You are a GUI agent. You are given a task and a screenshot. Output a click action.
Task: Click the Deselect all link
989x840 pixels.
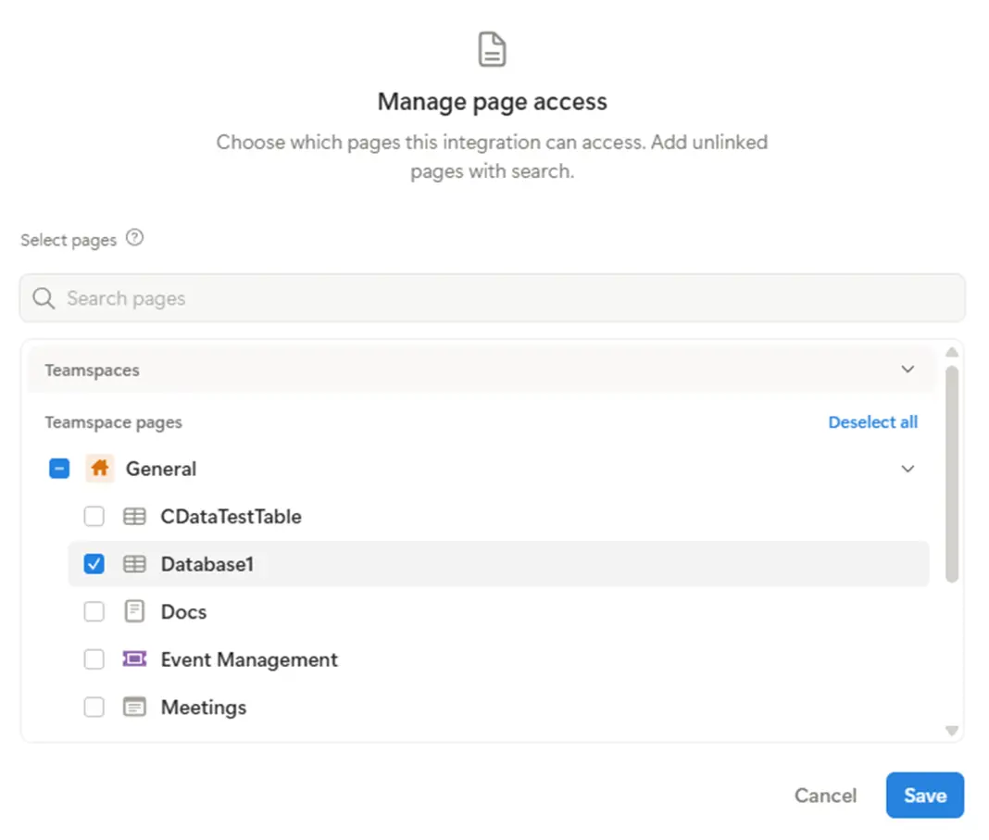(872, 422)
